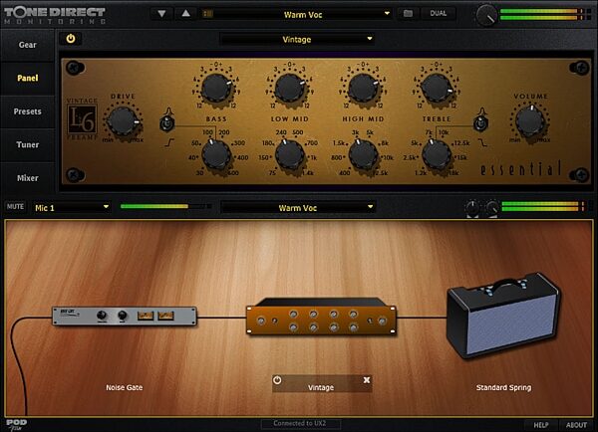
Task: Click the right small knob beside tone meter
Action: pos(491,208)
